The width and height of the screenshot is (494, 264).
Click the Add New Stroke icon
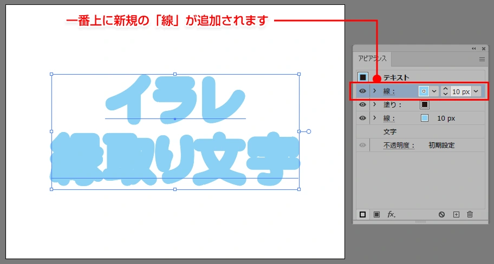click(x=362, y=214)
